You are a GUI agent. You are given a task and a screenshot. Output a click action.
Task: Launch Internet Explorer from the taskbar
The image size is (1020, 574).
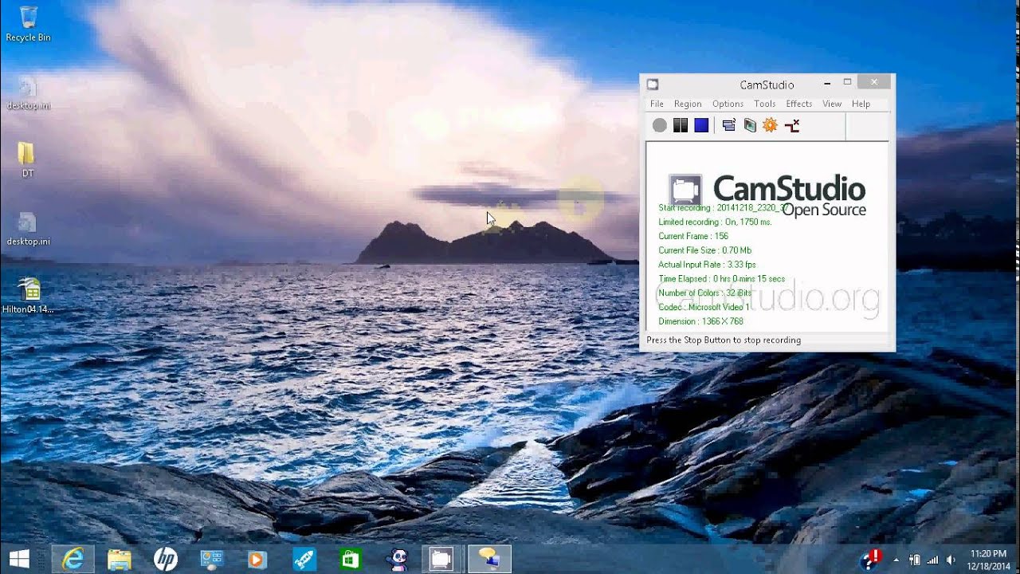tap(73, 559)
